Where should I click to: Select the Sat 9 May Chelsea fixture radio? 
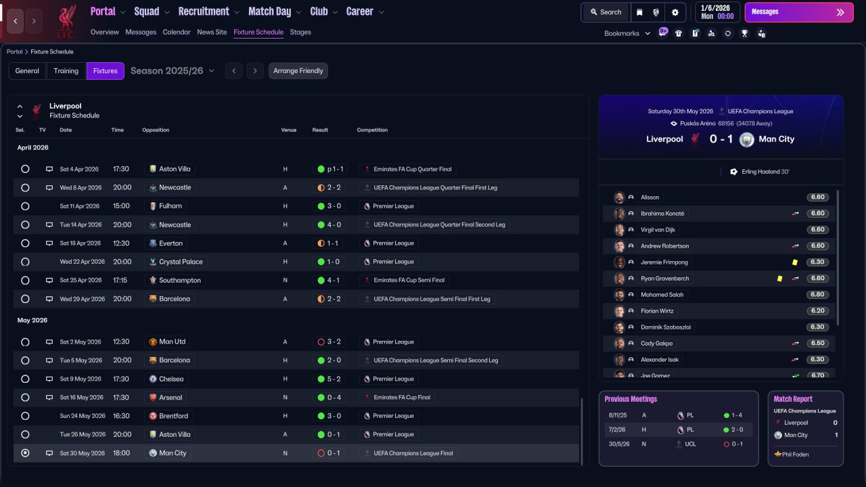(x=25, y=379)
